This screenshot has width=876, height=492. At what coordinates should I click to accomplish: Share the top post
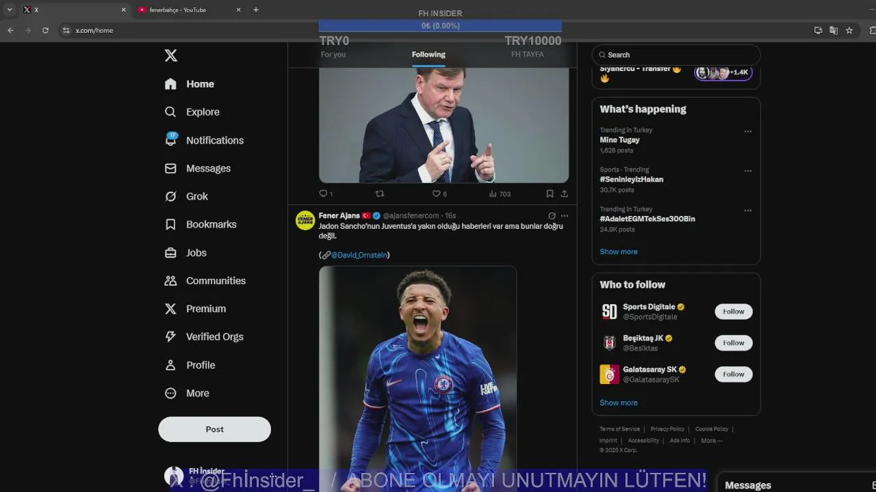(x=564, y=194)
